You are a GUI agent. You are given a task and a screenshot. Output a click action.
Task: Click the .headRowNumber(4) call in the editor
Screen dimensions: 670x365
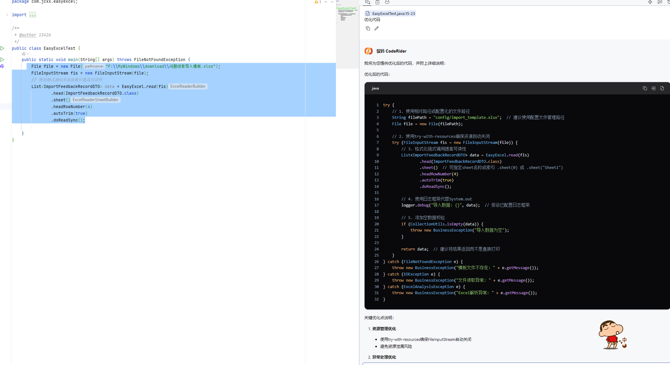(71, 107)
